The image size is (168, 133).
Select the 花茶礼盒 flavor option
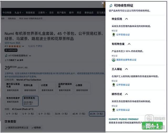point(30,88)
